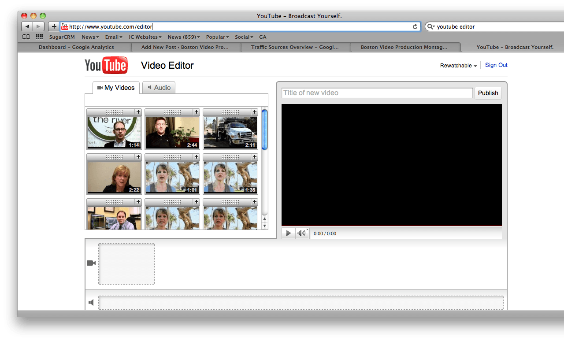The image size is (564, 341).
Task: Click the Sign Out link
Action: 496,65
